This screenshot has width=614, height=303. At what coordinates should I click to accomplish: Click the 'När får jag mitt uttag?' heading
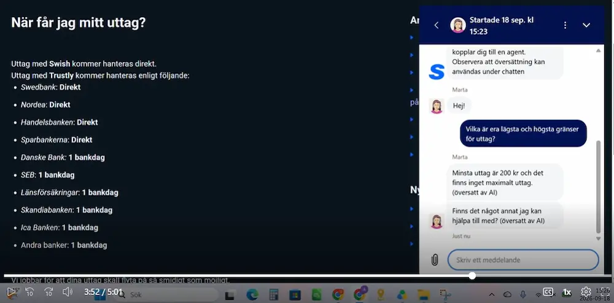tap(79, 23)
